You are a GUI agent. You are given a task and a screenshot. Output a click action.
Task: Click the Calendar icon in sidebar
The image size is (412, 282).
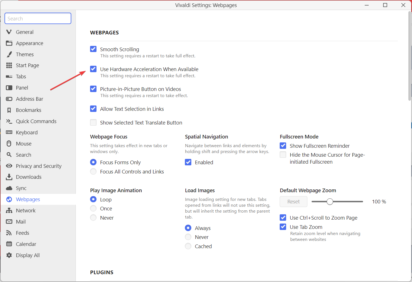[9, 244]
